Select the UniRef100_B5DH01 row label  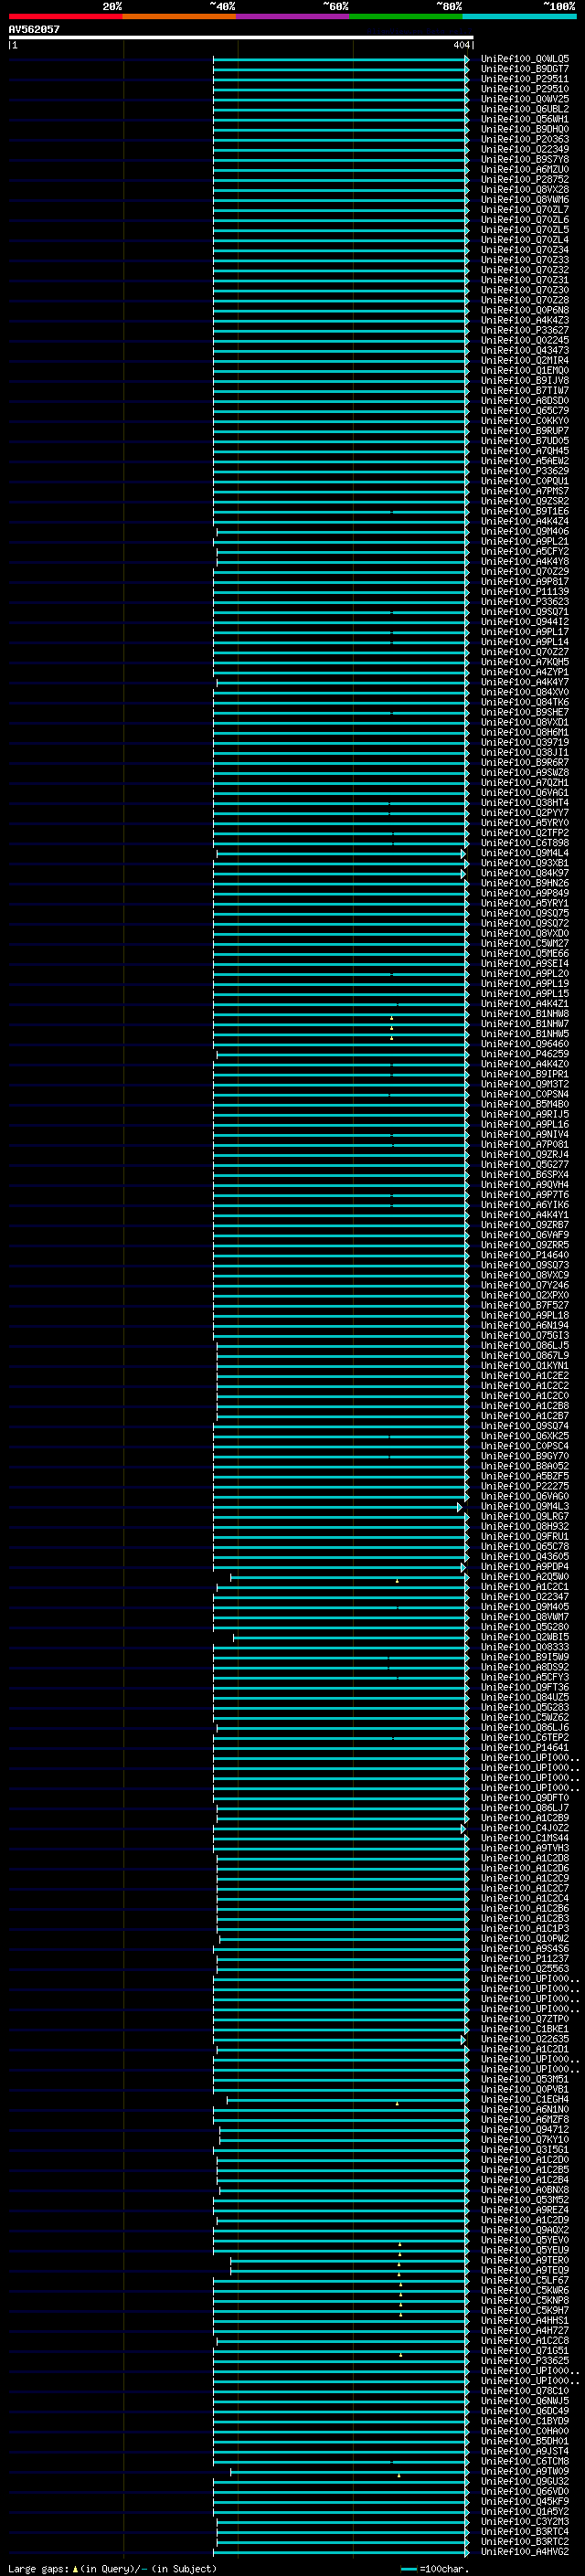[x=524, y=2441]
